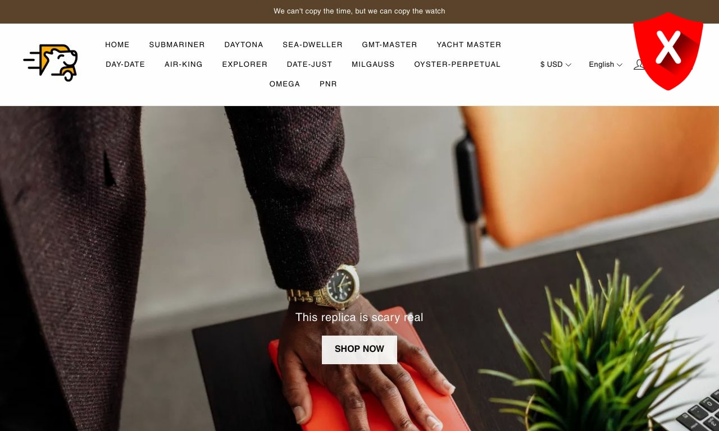Viewport: 719px width, 431px height.
Task: Open the EXPLORER menu item
Action: pos(245,65)
